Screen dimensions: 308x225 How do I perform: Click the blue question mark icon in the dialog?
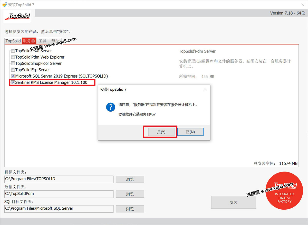tap(111, 107)
